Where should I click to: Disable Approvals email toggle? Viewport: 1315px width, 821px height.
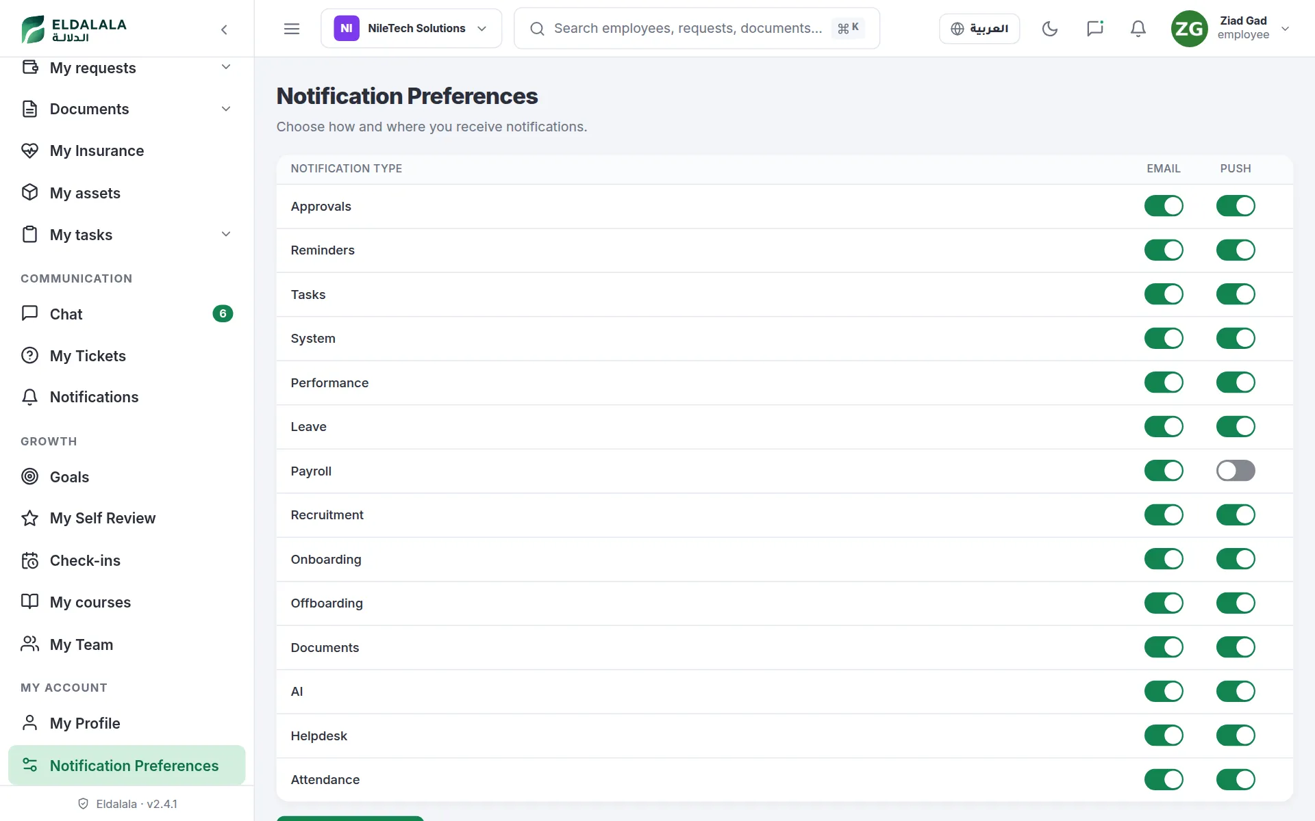pyautogui.click(x=1164, y=206)
